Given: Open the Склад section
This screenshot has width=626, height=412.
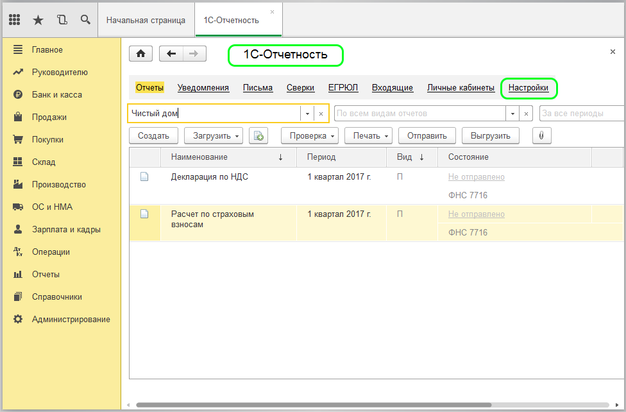Looking at the screenshot, I should coord(44,162).
